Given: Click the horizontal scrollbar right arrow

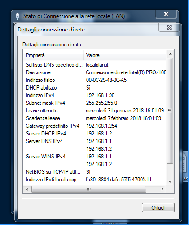Looking at the screenshot, I should 163,189.
